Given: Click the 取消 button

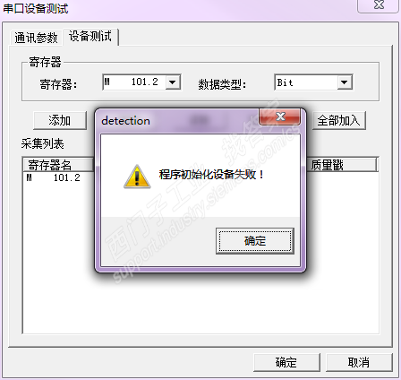Looking at the screenshot, I should 359,362.
